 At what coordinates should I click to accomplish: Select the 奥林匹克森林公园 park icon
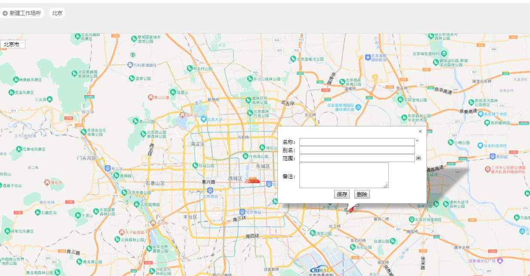coord(249,99)
